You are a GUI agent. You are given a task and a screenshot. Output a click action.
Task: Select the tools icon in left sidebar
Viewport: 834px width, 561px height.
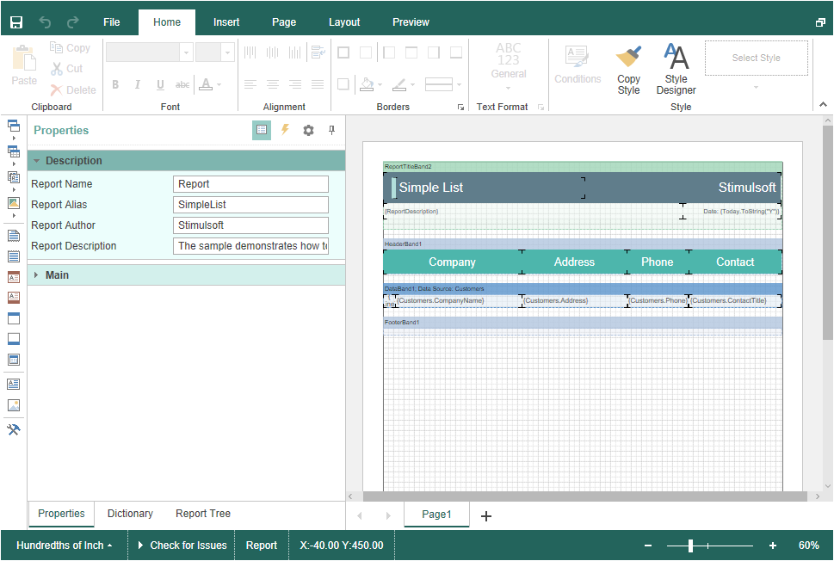tap(13, 429)
